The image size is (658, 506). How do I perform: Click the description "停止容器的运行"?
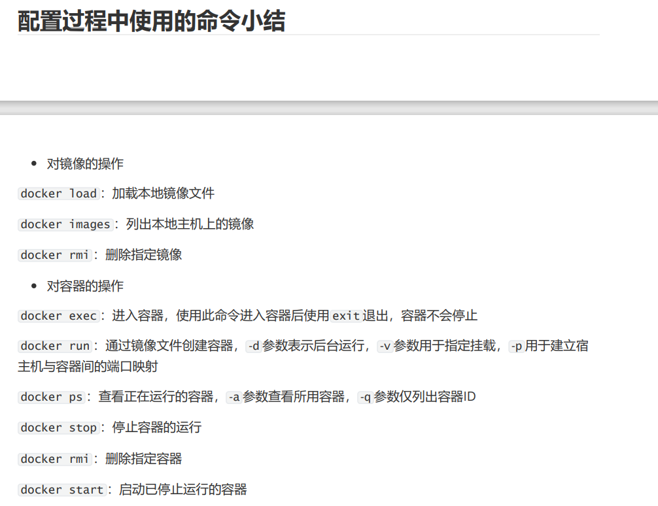pyautogui.click(x=157, y=428)
